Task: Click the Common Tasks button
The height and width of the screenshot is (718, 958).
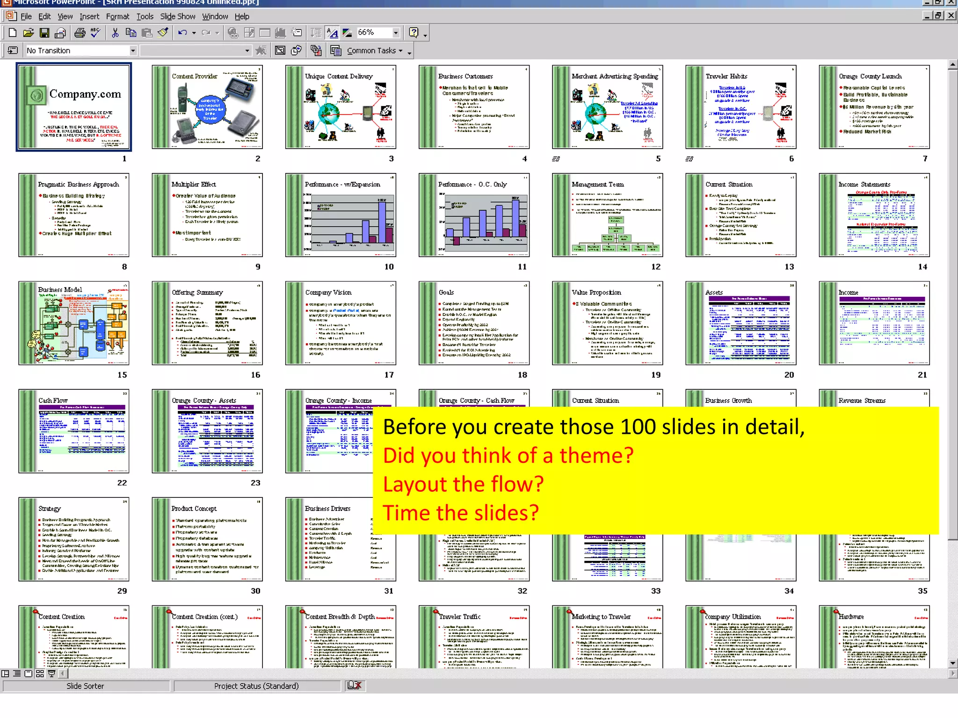Action: (x=370, y=50)
